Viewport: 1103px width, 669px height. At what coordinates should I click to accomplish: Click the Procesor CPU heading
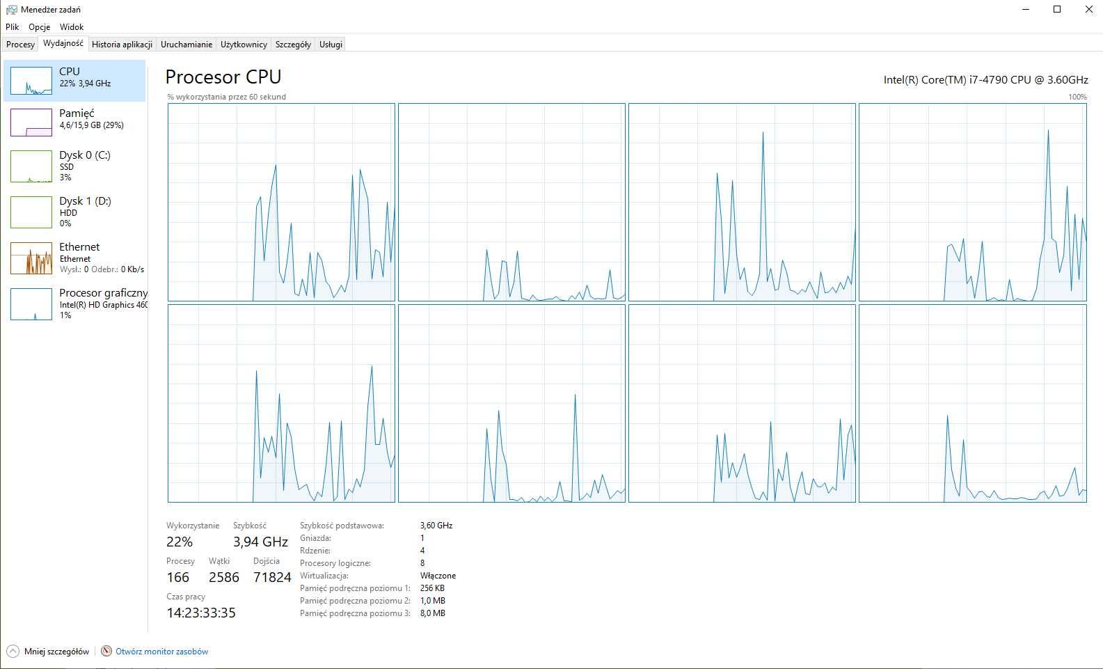pyautogui.click(x=223, y=77)
